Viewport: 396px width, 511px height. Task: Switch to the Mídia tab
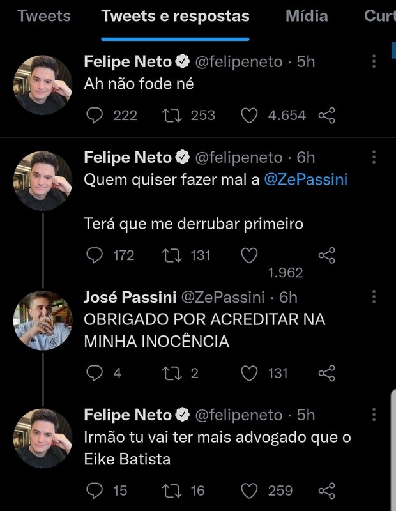tap(306, 17)
